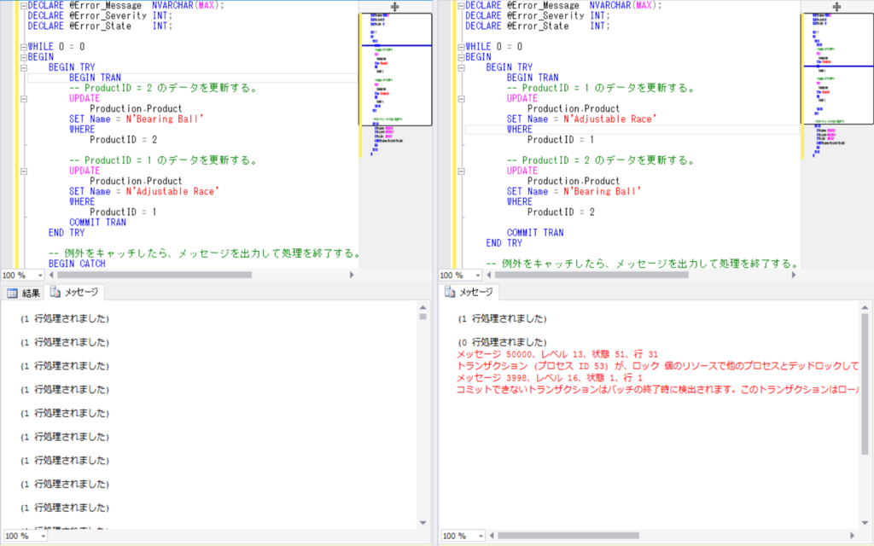Click the COMMIT TRAN line in the right query
The height and width of the screenshot is (546, 874).
535,233
